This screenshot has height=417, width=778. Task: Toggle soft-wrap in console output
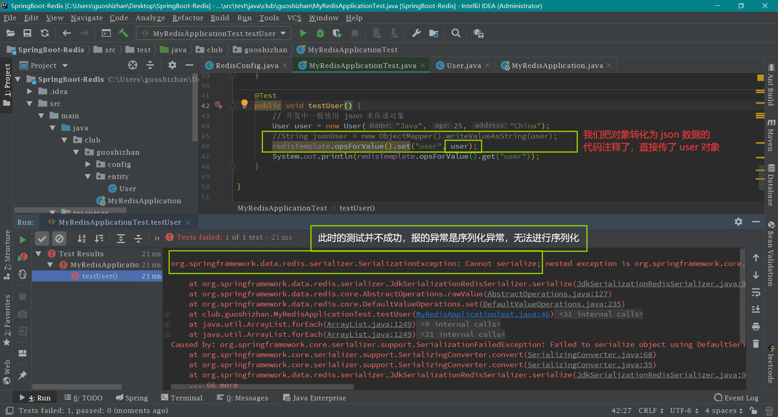click(x=756, y=292)
